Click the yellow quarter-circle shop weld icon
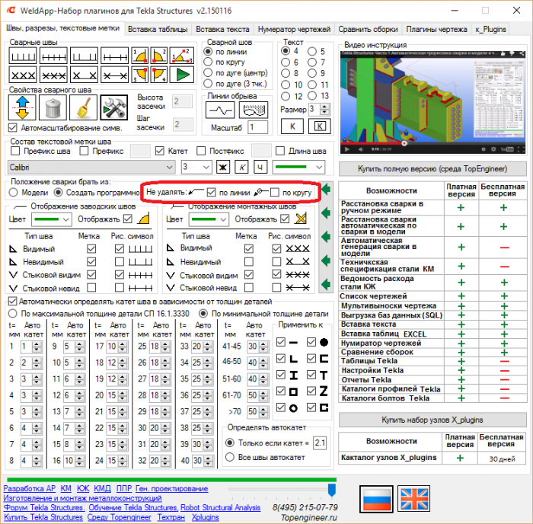The image size is (533, 524). click(x=144, y=219)
